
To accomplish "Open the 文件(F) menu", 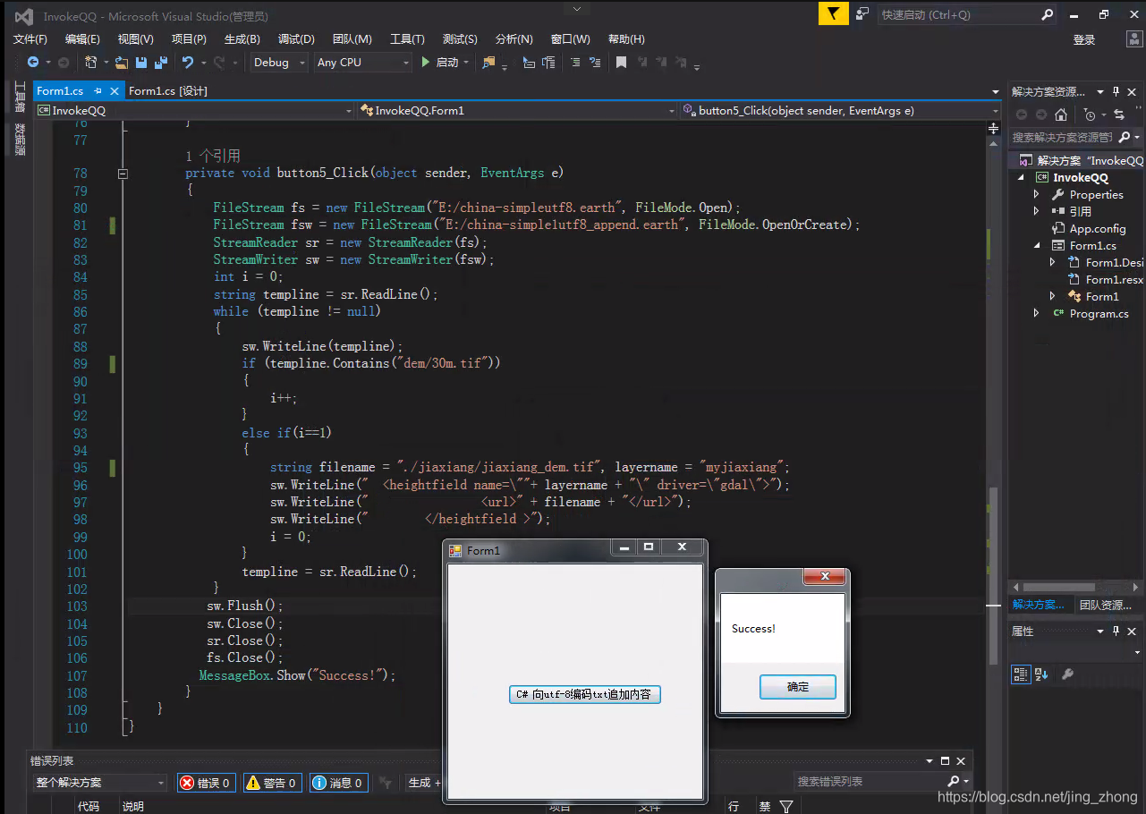I will click(30, 39).
